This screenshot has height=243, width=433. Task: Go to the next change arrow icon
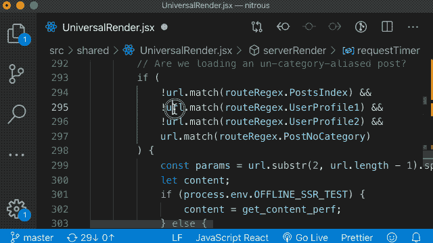coord(334,27)
